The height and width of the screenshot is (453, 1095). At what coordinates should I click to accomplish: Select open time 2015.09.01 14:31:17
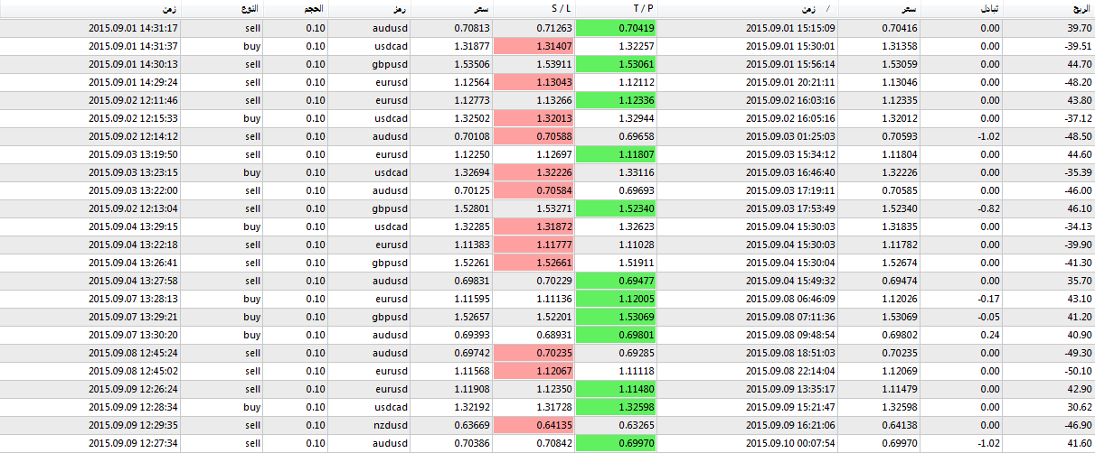click(x=133, y=28)
